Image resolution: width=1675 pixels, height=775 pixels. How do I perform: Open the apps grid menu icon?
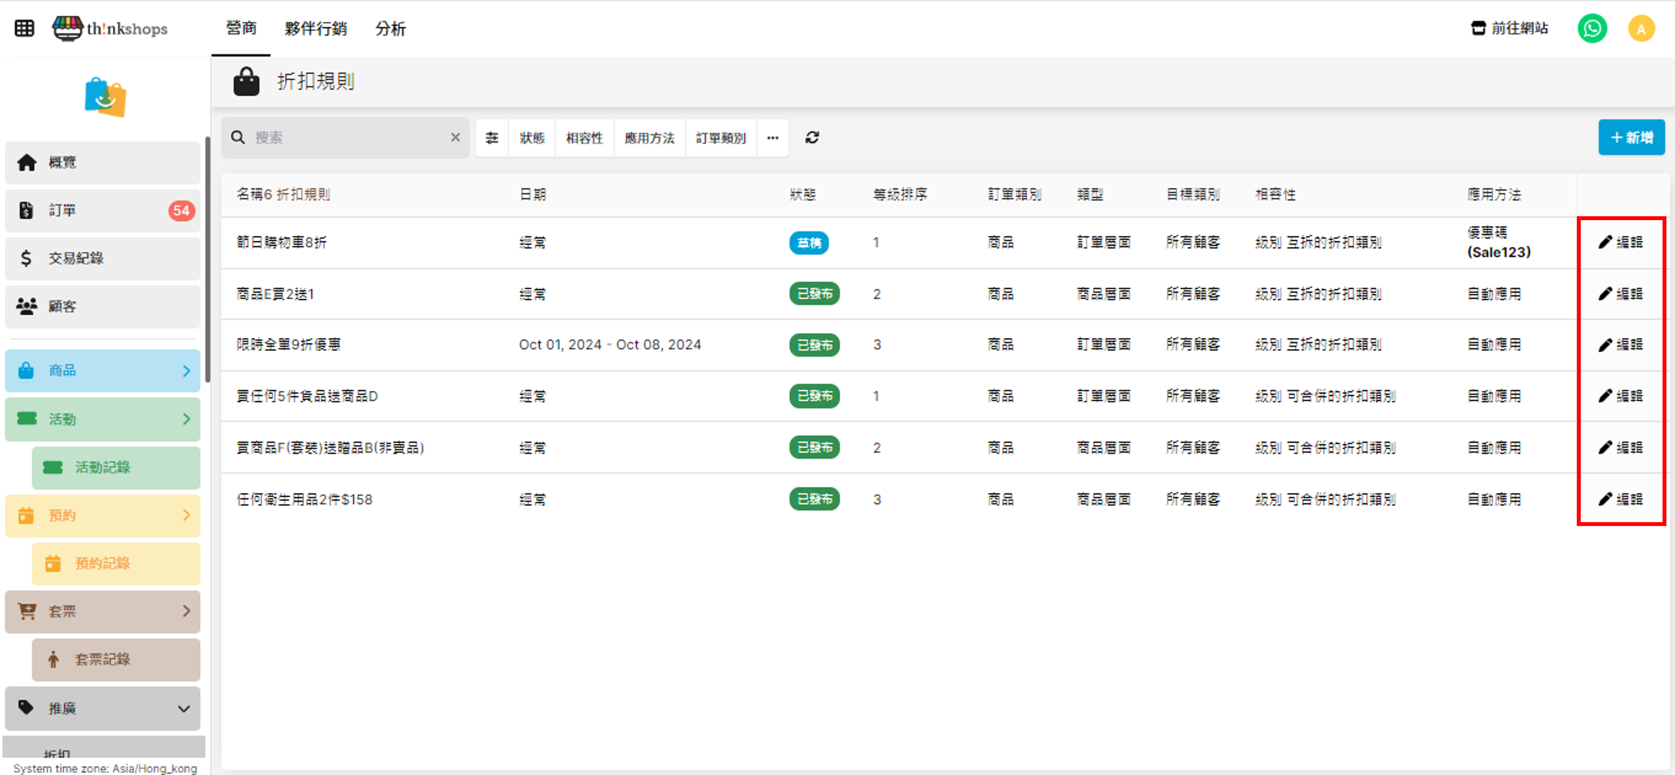pyautogui.click(x=24, y=28)
